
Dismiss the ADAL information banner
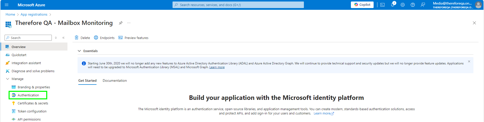[469, 61]
